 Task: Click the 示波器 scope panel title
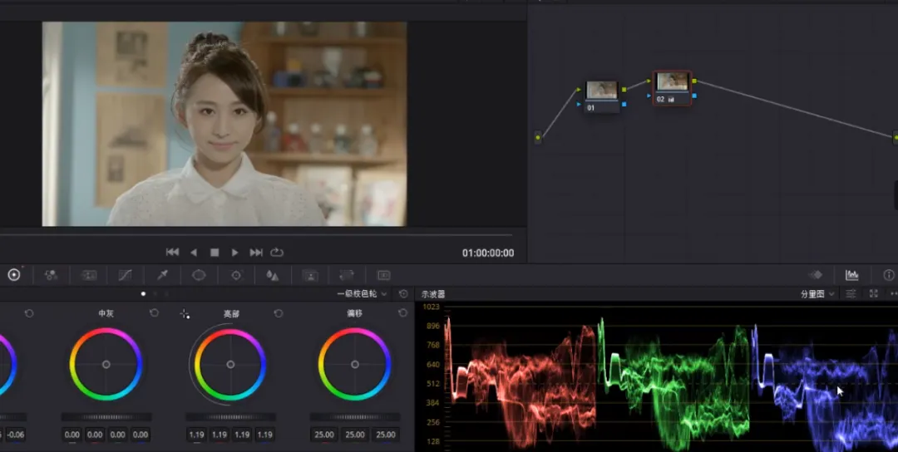(x=433, y=294)
